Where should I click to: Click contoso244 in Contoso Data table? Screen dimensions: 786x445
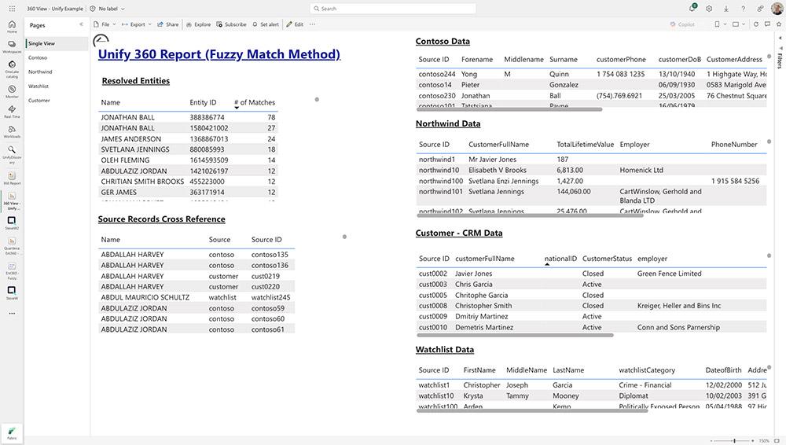click(436, 74)
